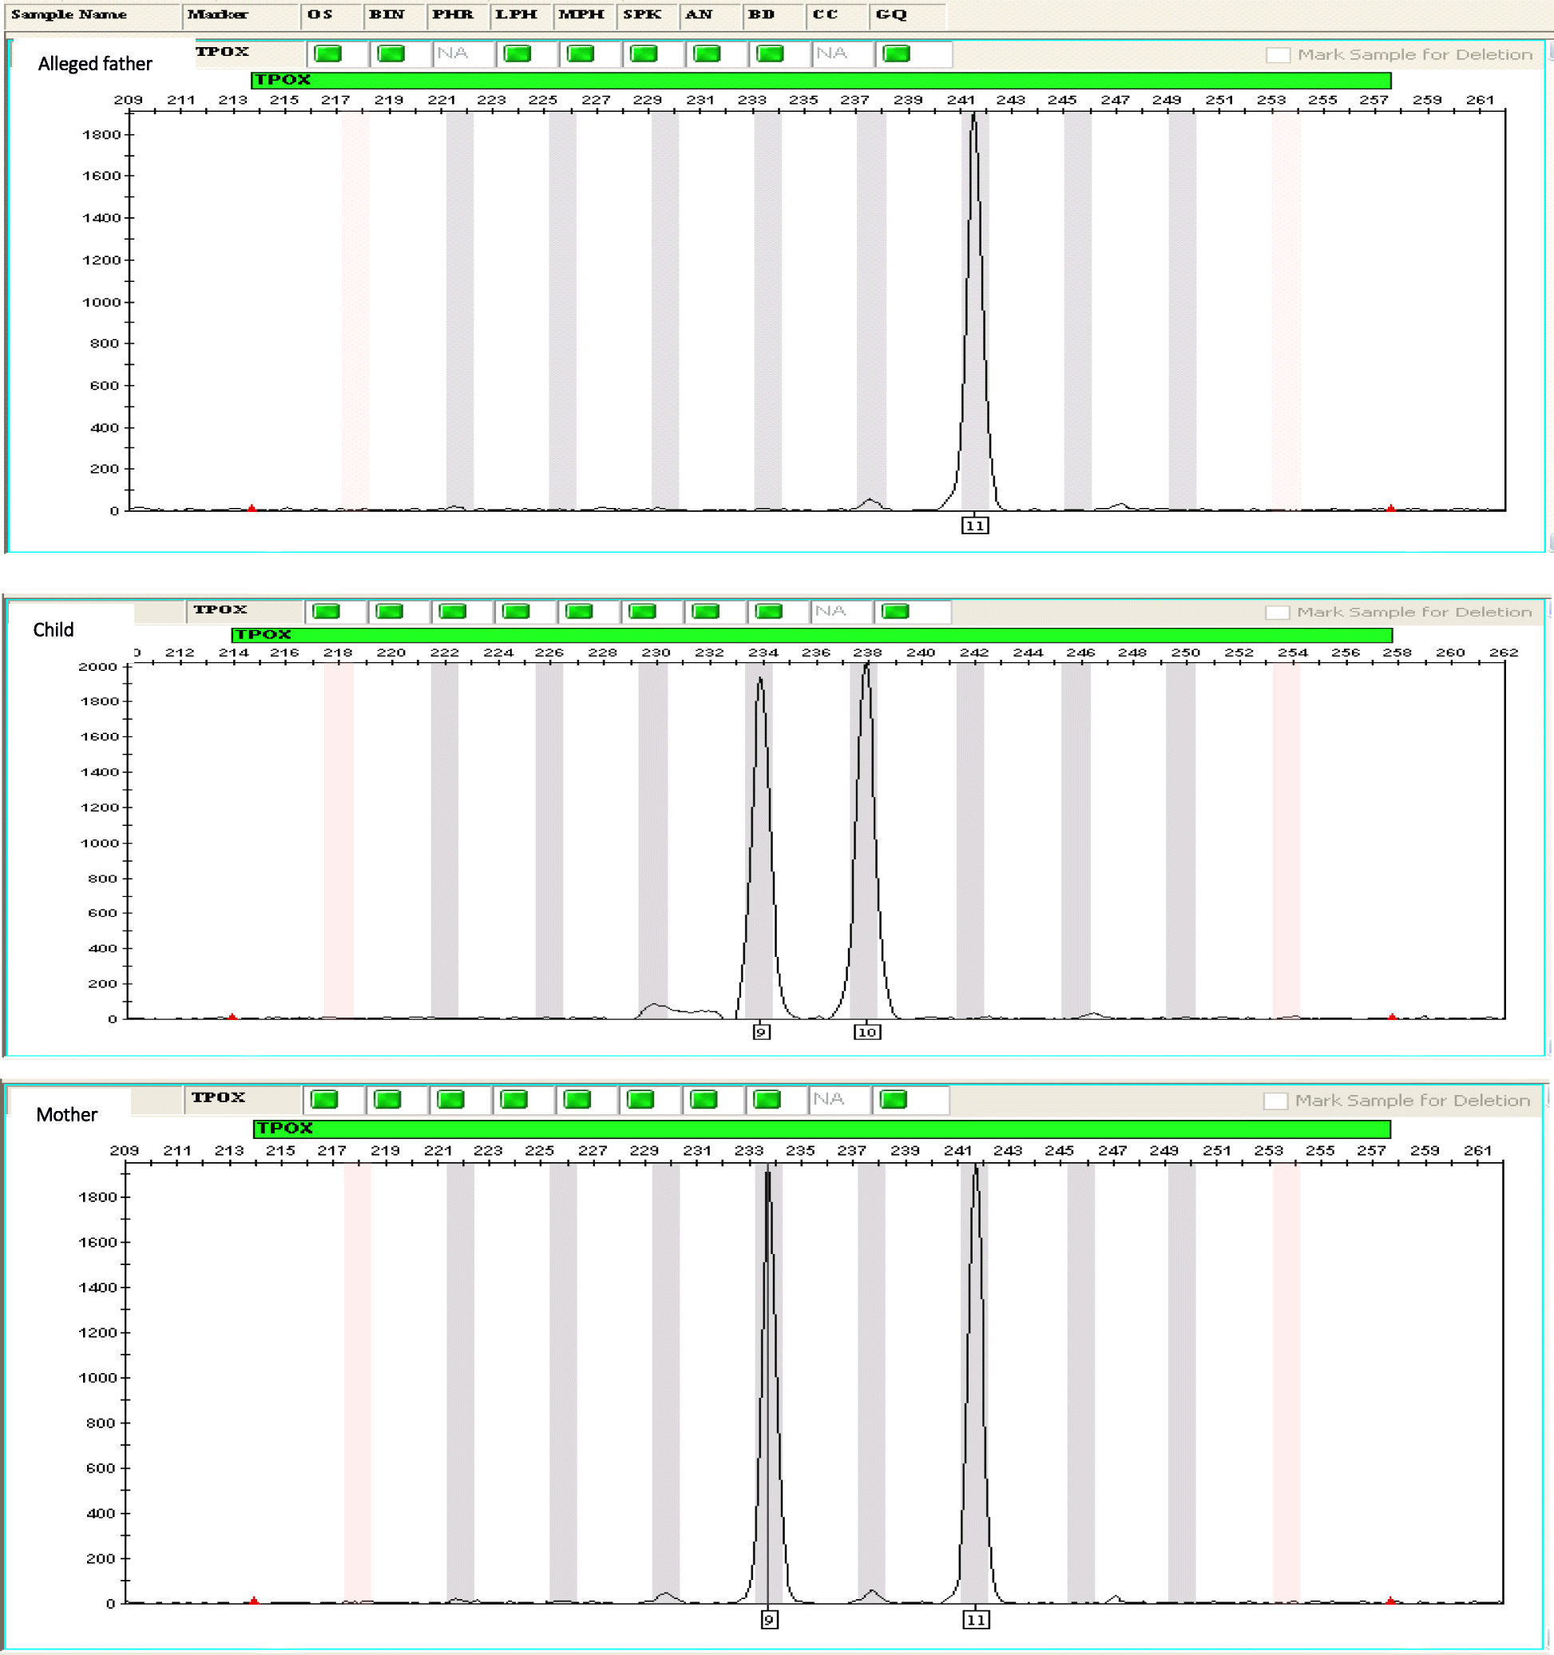Click the Mother SPK green quality flag
The height and width of the screenshot is (1655, 1554).
641,1100
